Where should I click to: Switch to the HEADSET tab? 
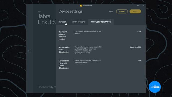pyautogui.click(x=62, y=22)
